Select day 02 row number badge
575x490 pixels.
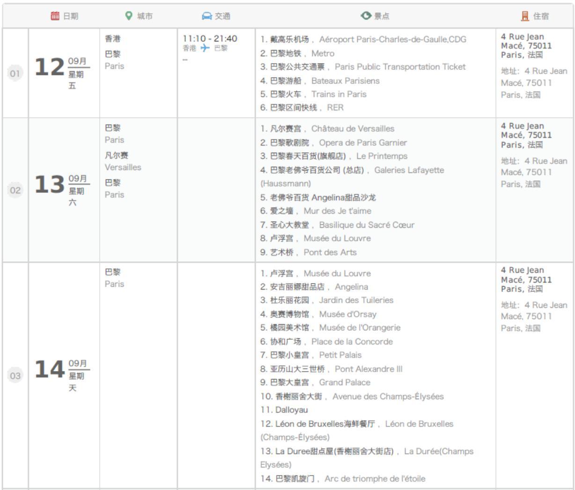click(15, 190)
